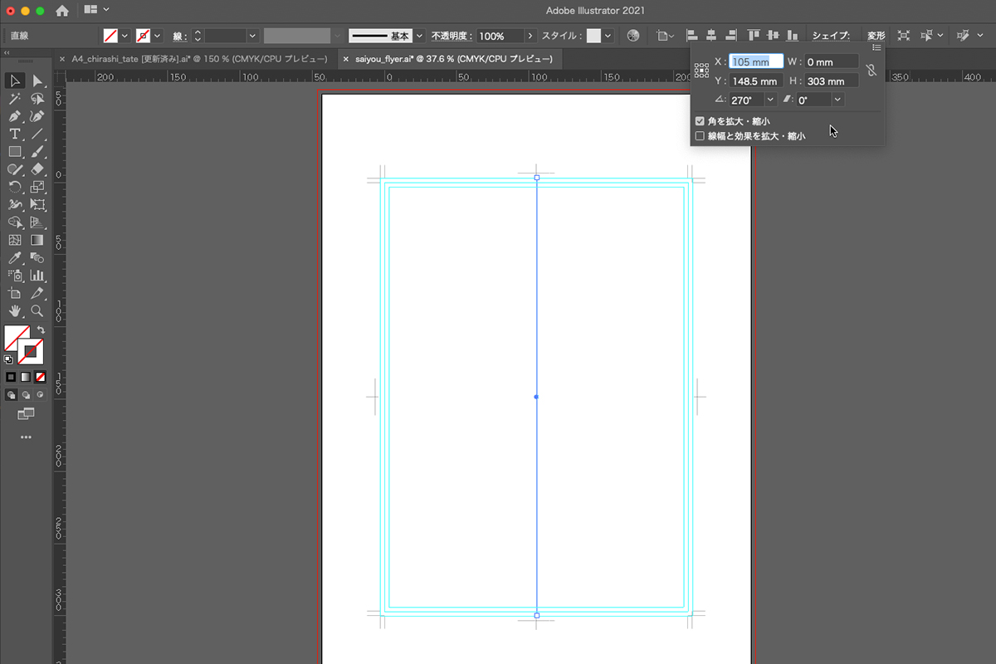The width and height of the screenshot is (996, 664).
Task: Select the Direct Selection tool
Action: [37, 81]
